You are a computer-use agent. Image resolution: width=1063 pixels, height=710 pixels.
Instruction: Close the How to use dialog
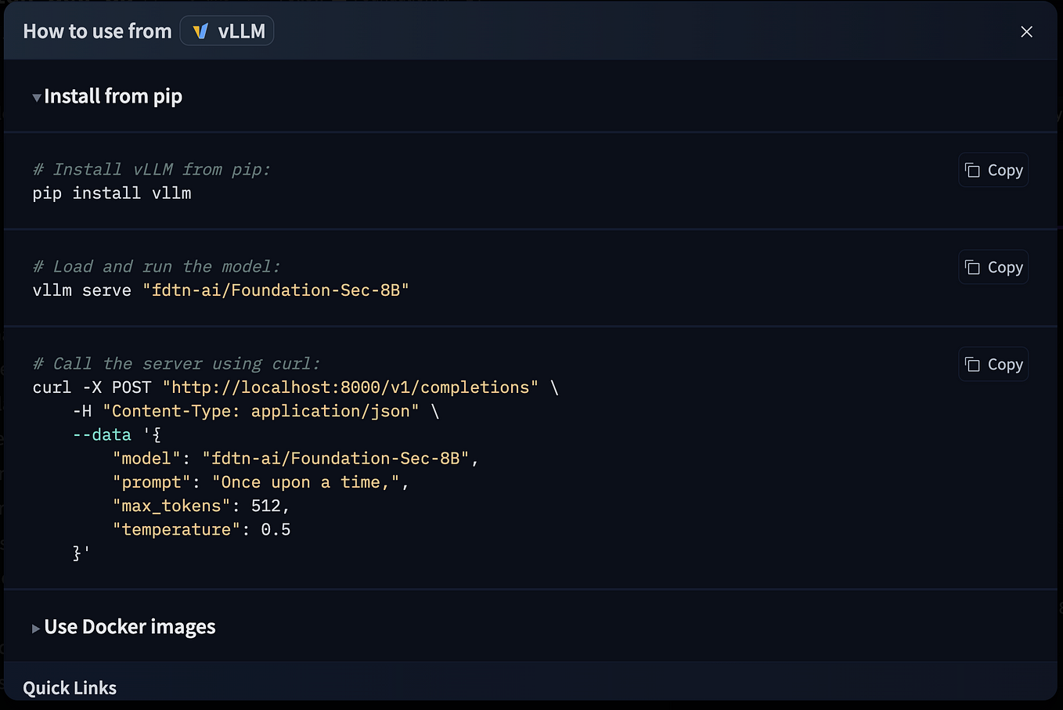coord(1026,31)
